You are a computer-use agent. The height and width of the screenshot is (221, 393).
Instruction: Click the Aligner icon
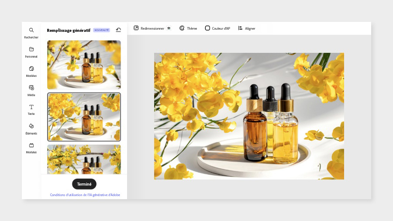coord(240,28)
